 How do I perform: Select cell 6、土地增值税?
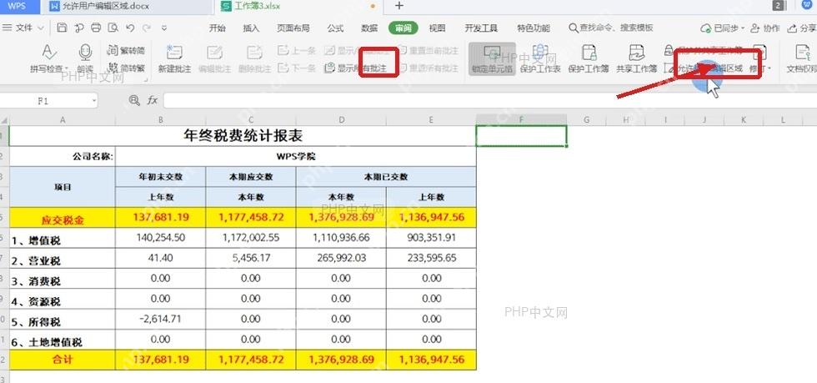[63, 340]
